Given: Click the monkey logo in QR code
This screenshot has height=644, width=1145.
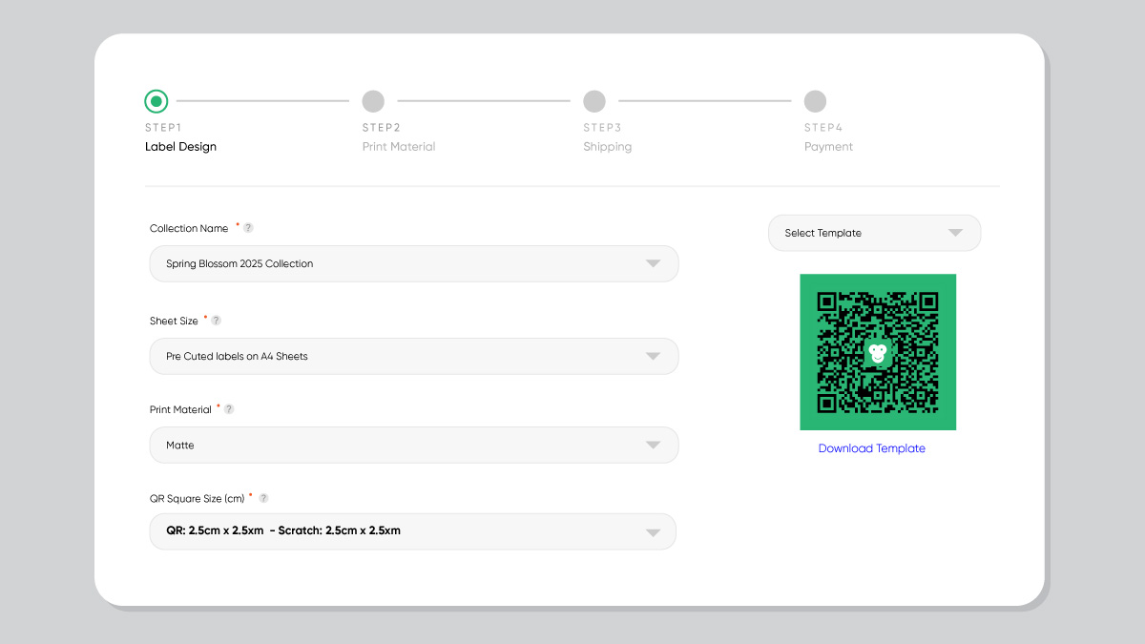Looking at the screenshot, I should coord(877,353).
